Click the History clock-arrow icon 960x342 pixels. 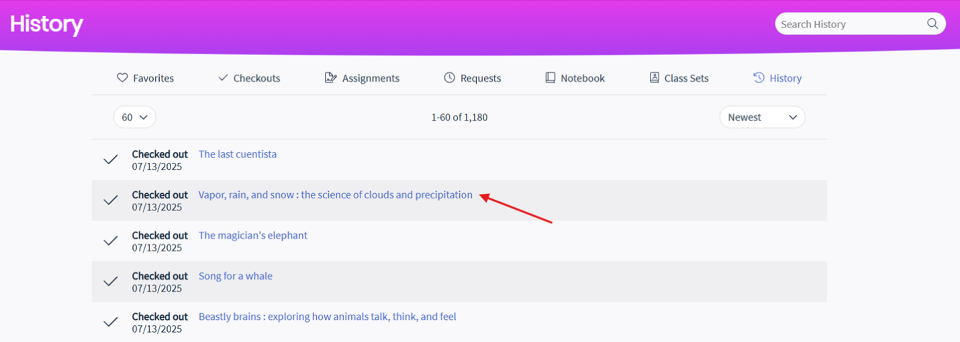759,78
